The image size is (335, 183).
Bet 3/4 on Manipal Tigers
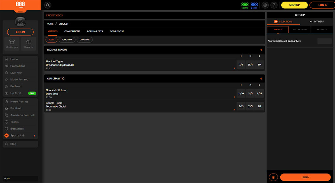tap(241, 65)
